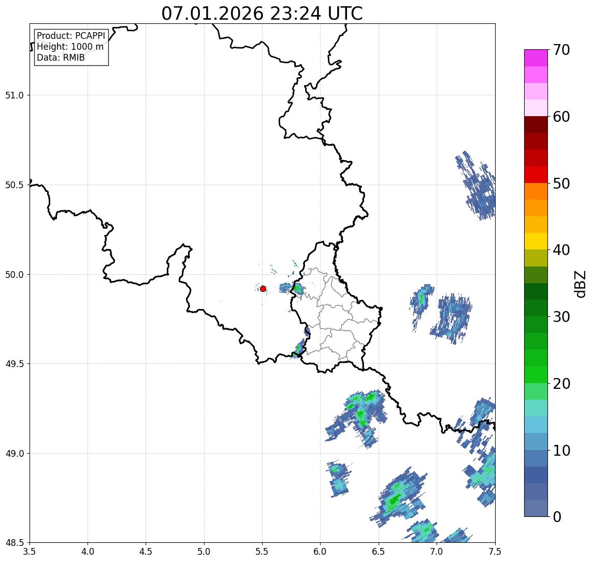Click the title '07.01.2026 23:24 UTC'

pos(262,13)
